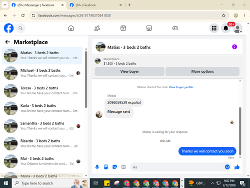The height and width of the screenshot is (188, 250).
Task: Open the Teresa - 3 beds 2 baths conversation
Action: 42,91
